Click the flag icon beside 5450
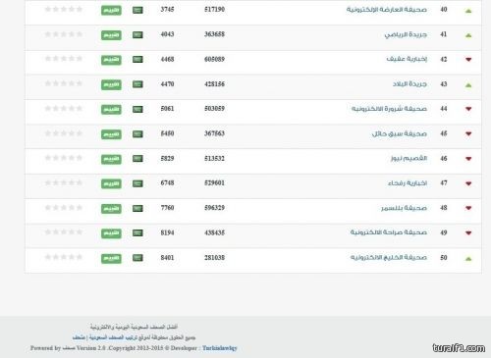Image resolution: width=491 pixels, height=358 pixels. pyautogui.click(x=137, y=133)
